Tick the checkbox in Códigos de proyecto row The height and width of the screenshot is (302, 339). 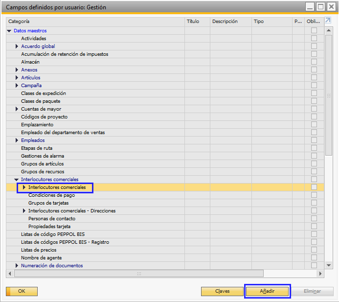[x=314, y=116]
